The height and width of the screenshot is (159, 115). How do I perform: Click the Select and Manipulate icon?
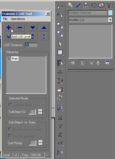(x=60, y=98)
